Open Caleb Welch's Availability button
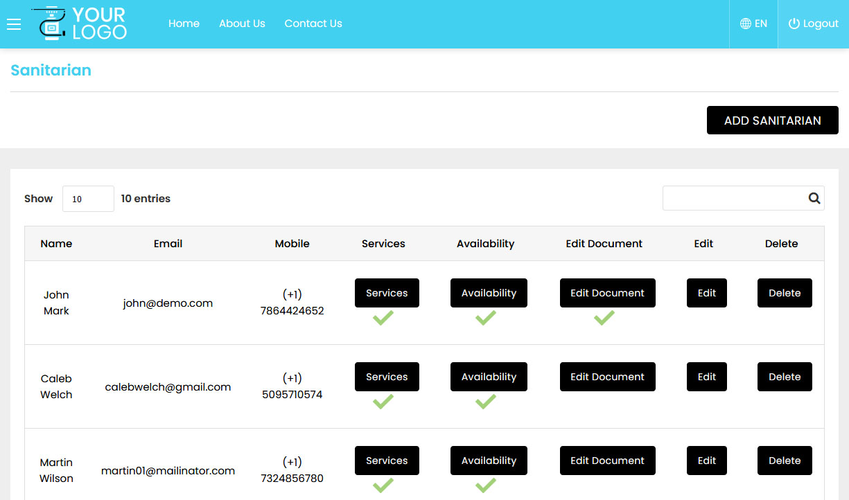 489,377
